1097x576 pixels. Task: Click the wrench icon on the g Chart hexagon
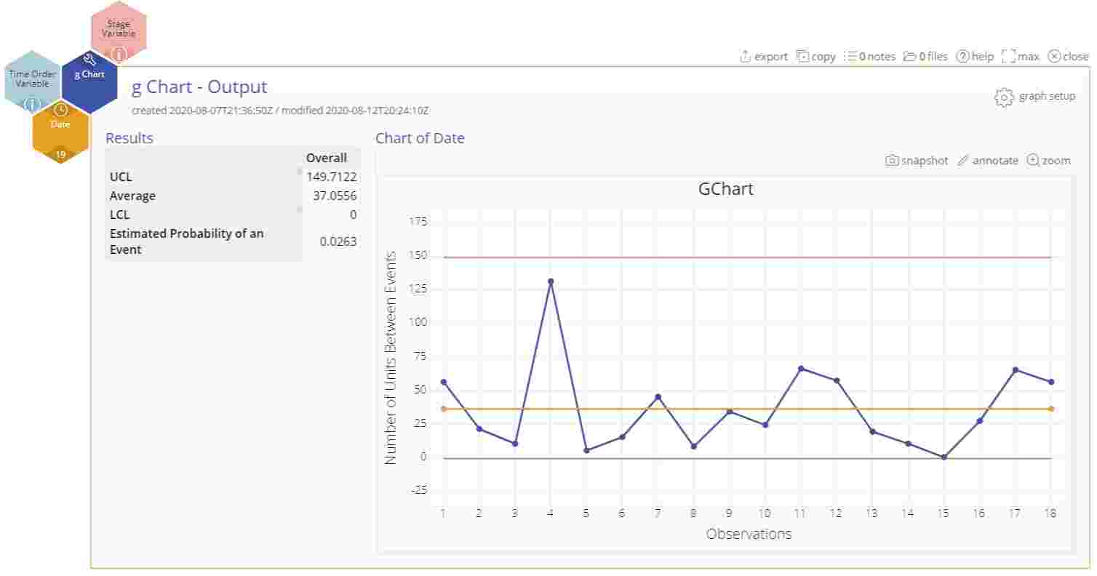click(89, 60)
